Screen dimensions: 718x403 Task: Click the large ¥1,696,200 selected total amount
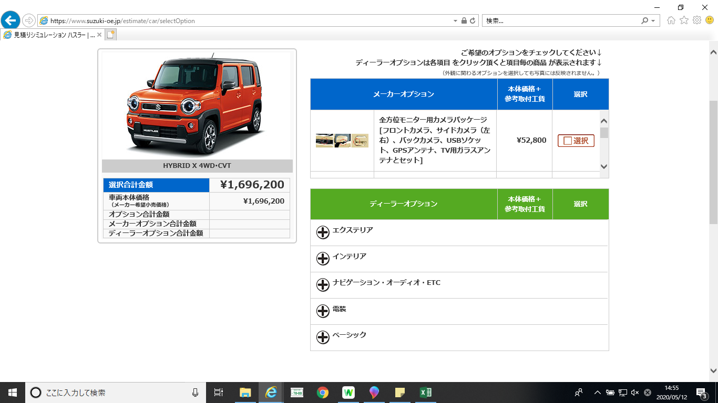click(x=252, y=185)
